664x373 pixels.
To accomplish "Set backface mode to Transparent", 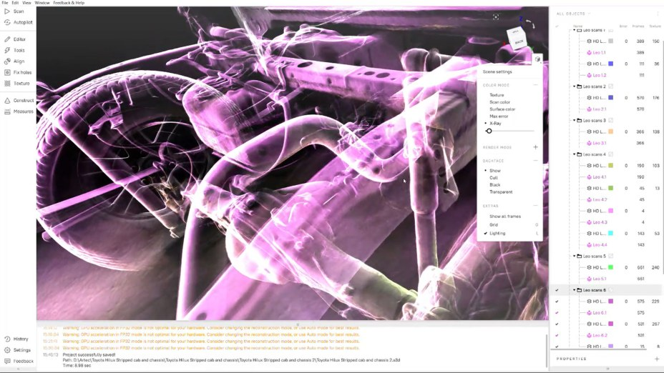I will point(501,192).
